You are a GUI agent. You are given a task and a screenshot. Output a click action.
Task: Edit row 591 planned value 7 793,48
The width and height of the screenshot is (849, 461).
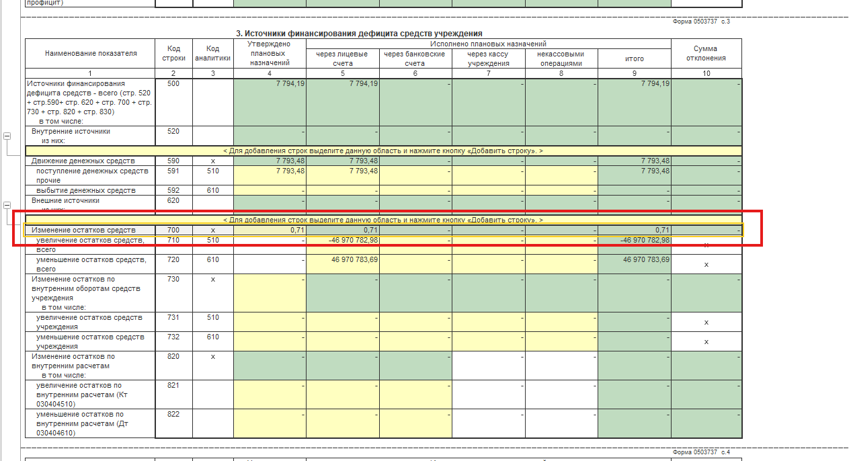[270, 176]
